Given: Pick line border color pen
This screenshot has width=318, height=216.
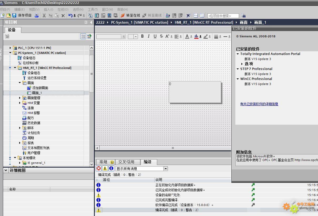Looking at the screenshot, I should [x=206, y=36].
